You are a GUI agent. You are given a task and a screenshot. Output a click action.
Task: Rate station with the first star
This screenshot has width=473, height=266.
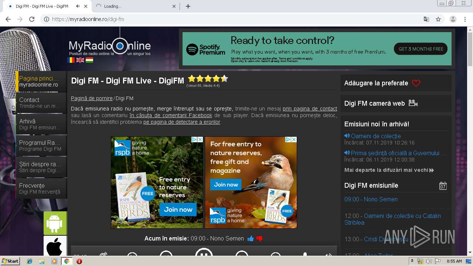tap(192, 79)
